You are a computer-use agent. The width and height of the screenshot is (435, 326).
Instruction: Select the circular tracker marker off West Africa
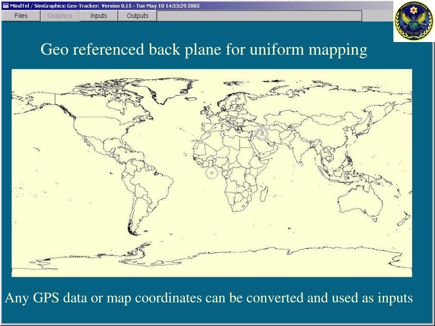point(212,173)
